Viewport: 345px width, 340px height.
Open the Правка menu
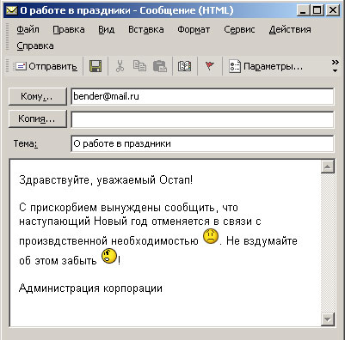(x=69, y=29)
